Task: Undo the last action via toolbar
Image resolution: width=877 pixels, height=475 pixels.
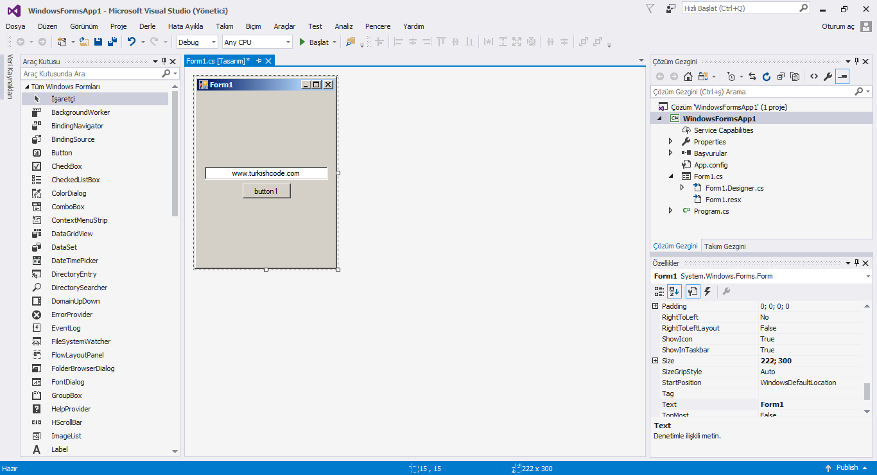Action: point(131,42)
